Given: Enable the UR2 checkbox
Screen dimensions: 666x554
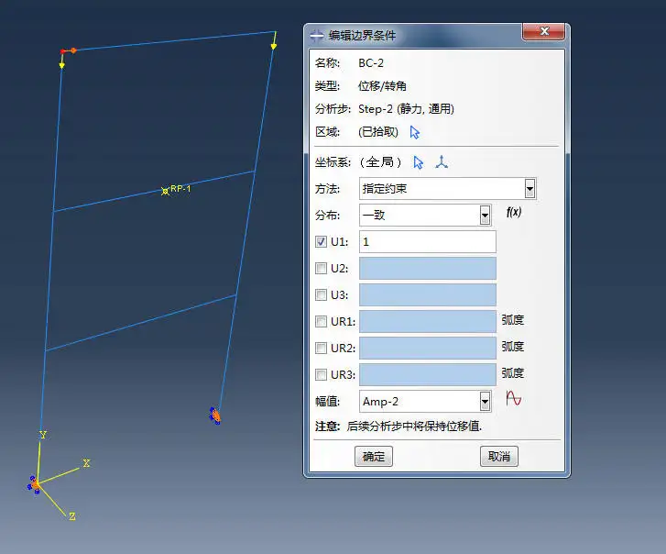Looking at the screenshot, I should click(x=322, y=349).
